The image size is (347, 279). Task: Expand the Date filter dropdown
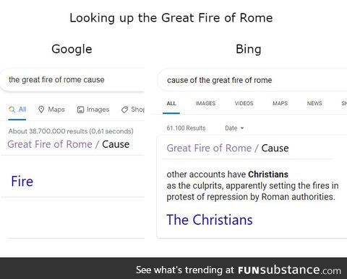[x=234, y=128]
